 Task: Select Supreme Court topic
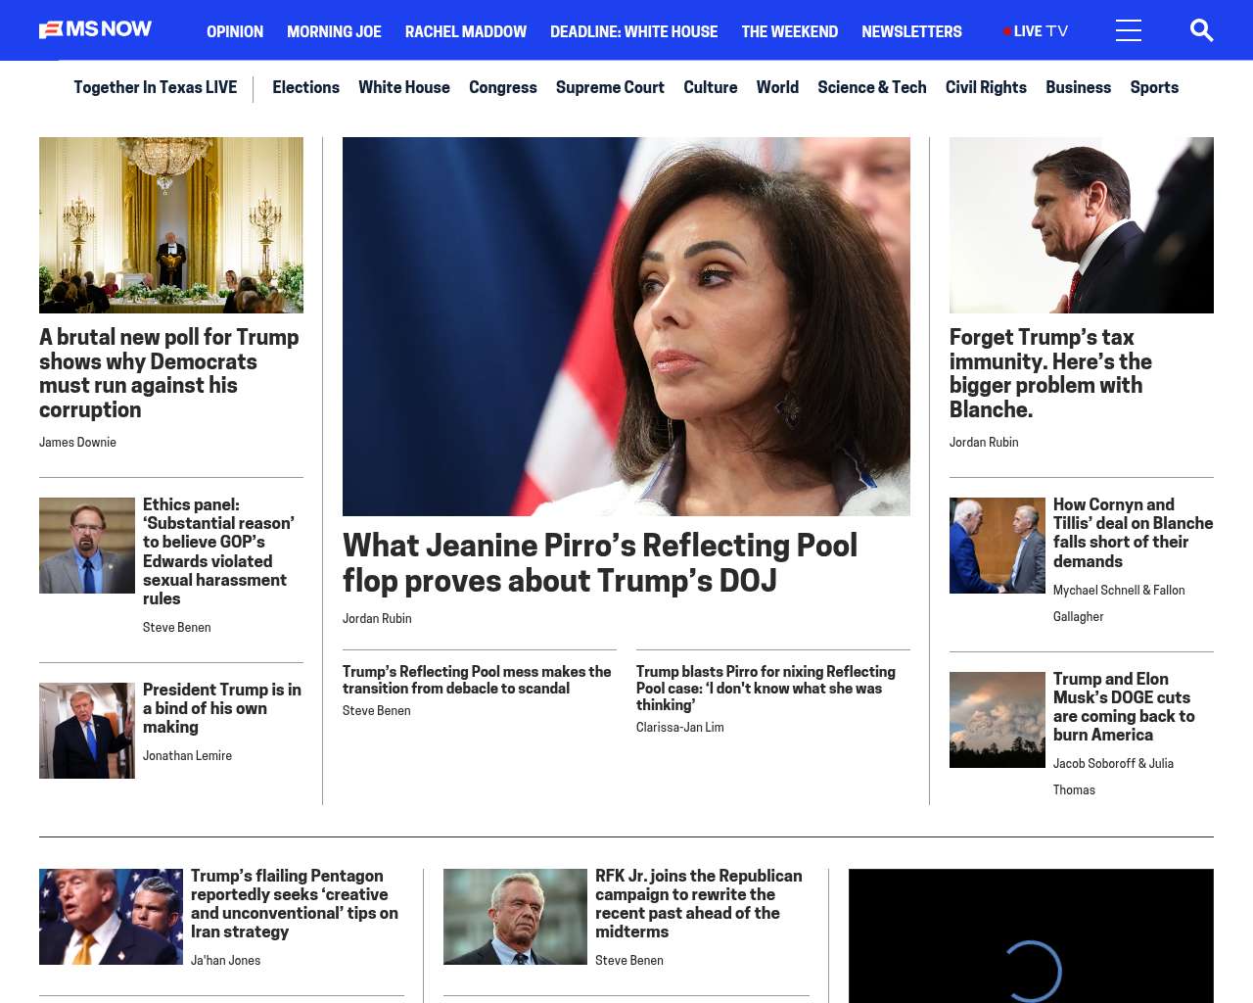[x=610, y=87]
